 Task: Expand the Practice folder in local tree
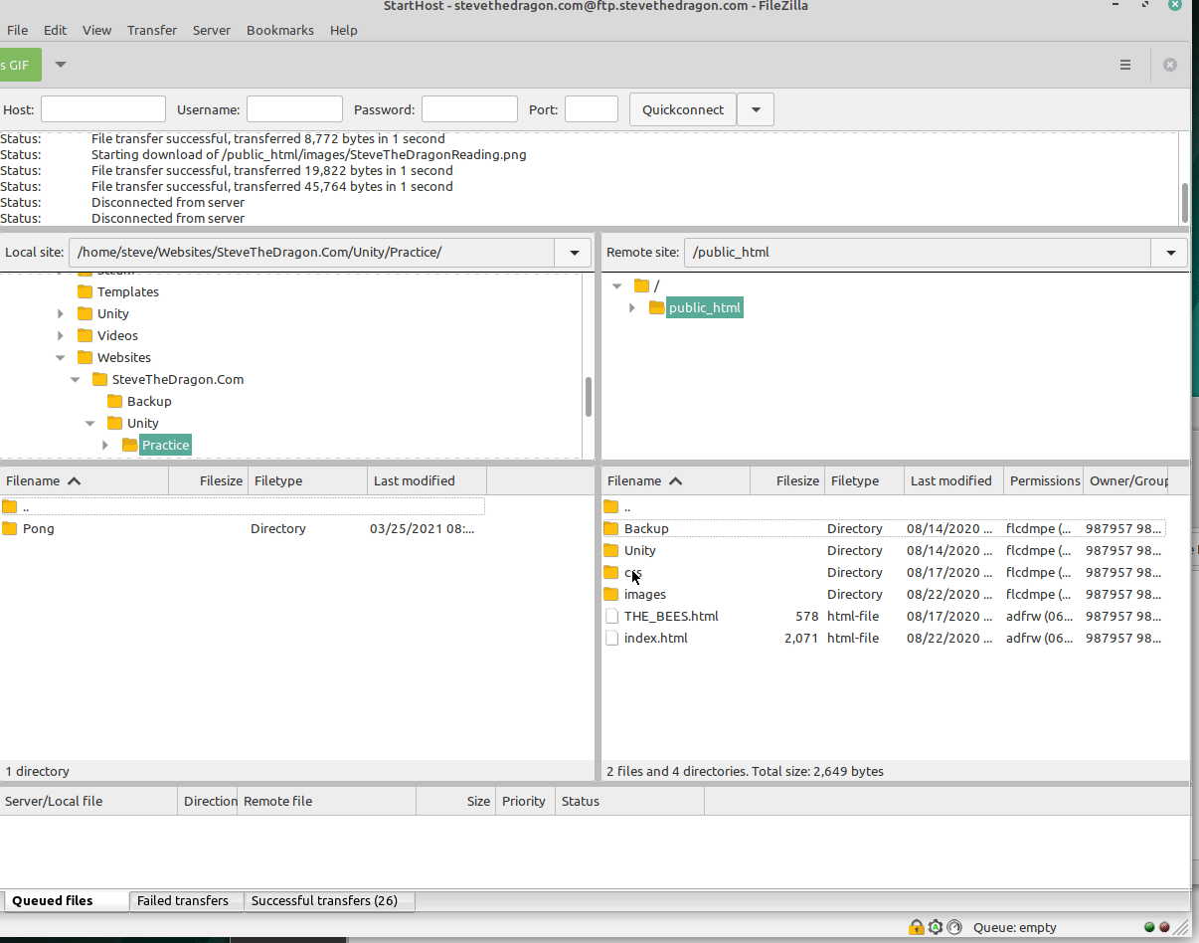(105, 445)
